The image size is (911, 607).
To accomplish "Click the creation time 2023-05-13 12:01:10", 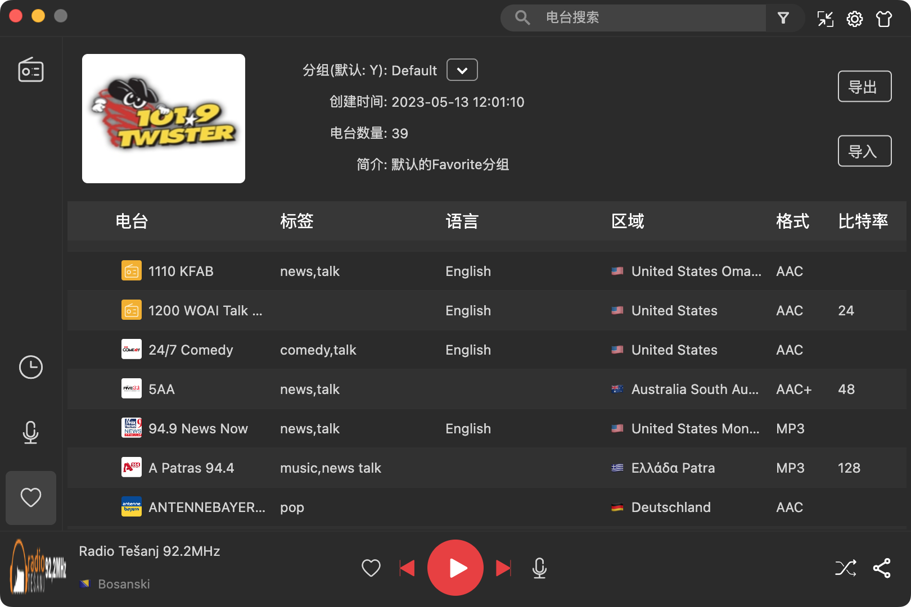I will coord(458,102).
